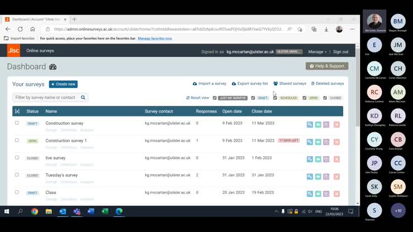Click the Create new button

[63, 84]
